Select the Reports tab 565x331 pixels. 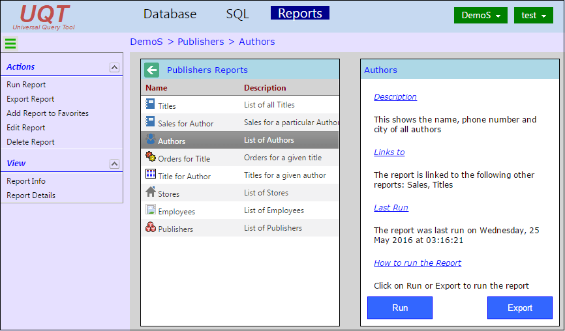tap(300, 13)
